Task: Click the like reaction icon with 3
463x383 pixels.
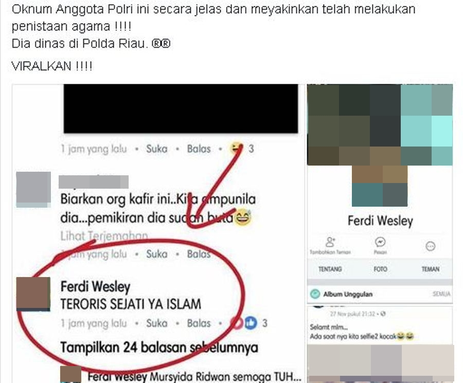Action: pos(251,323)
